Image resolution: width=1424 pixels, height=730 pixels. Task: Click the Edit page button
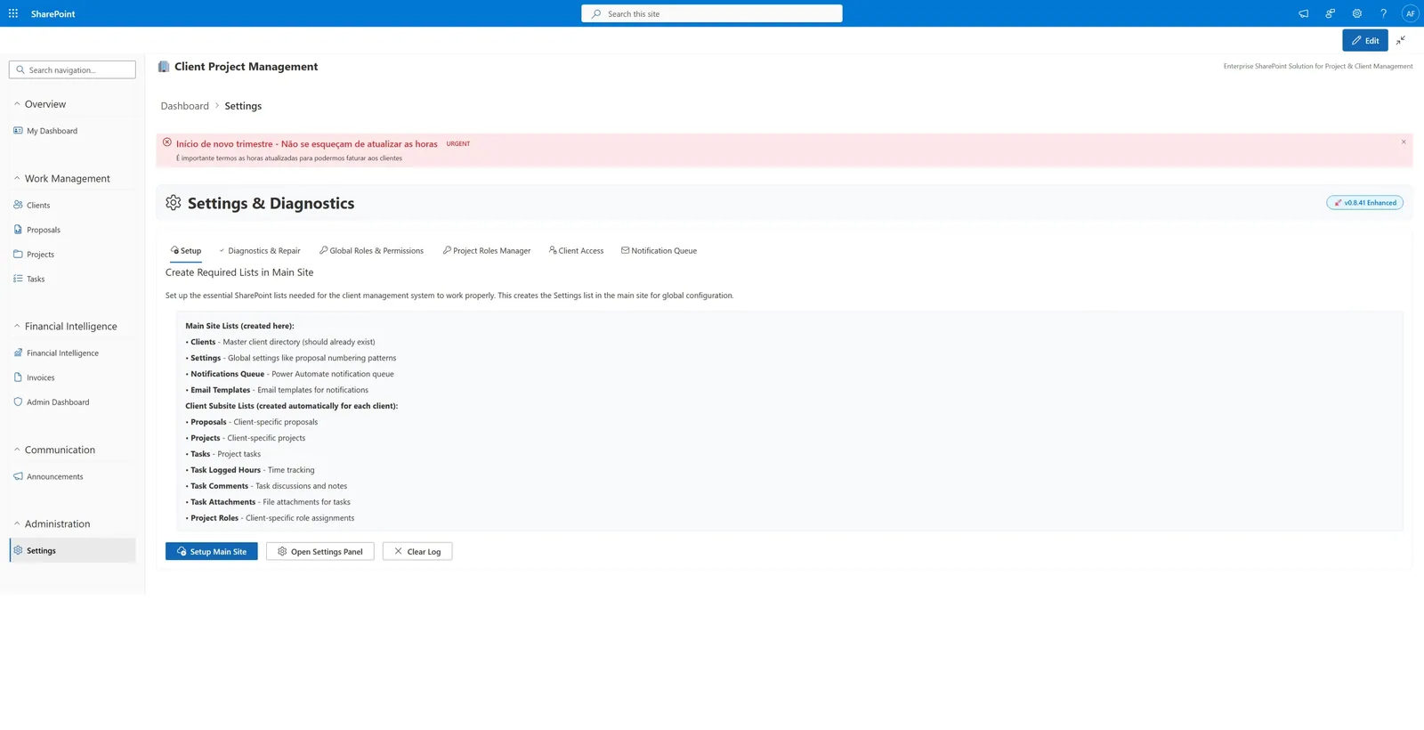pos(1365,40)
